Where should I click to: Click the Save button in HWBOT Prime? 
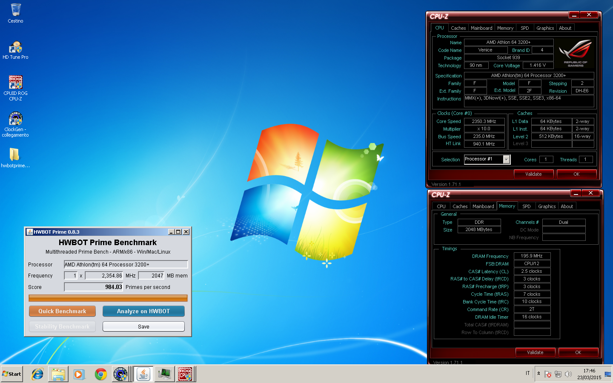[143, 326]
